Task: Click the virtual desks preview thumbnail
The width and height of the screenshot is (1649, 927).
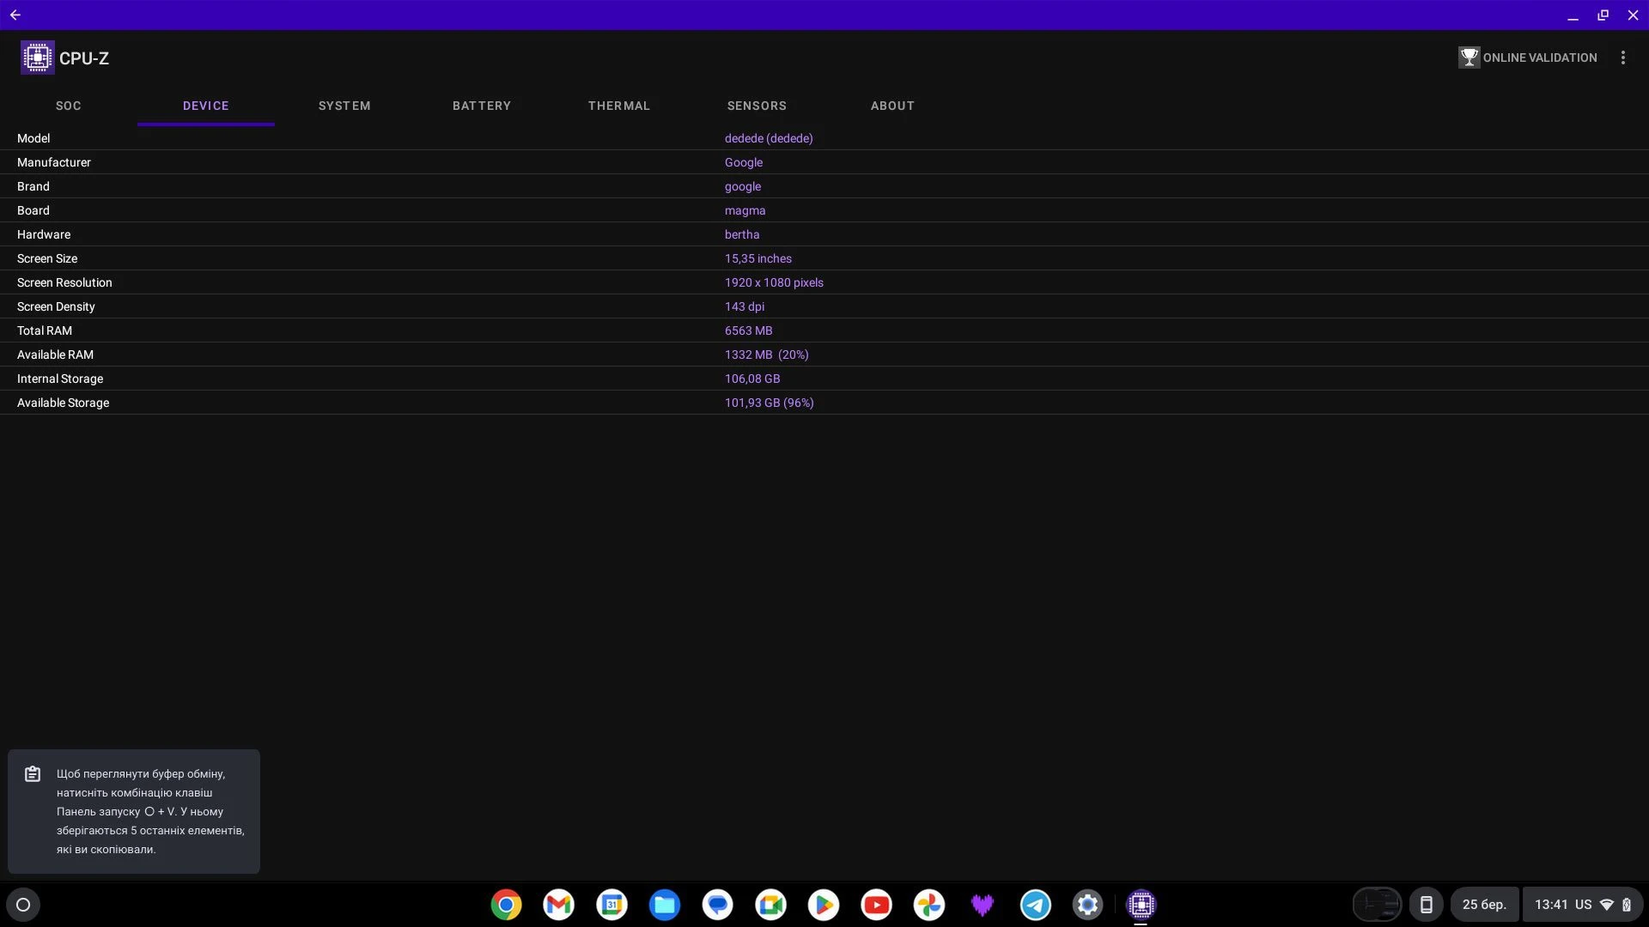Action: [x=1377, y=905]
